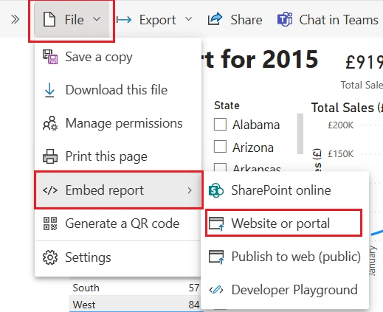The width and height of the screenshot is (383, 312).
Task: Click the Download this file arrow icon
Action: tap(49, 90)
